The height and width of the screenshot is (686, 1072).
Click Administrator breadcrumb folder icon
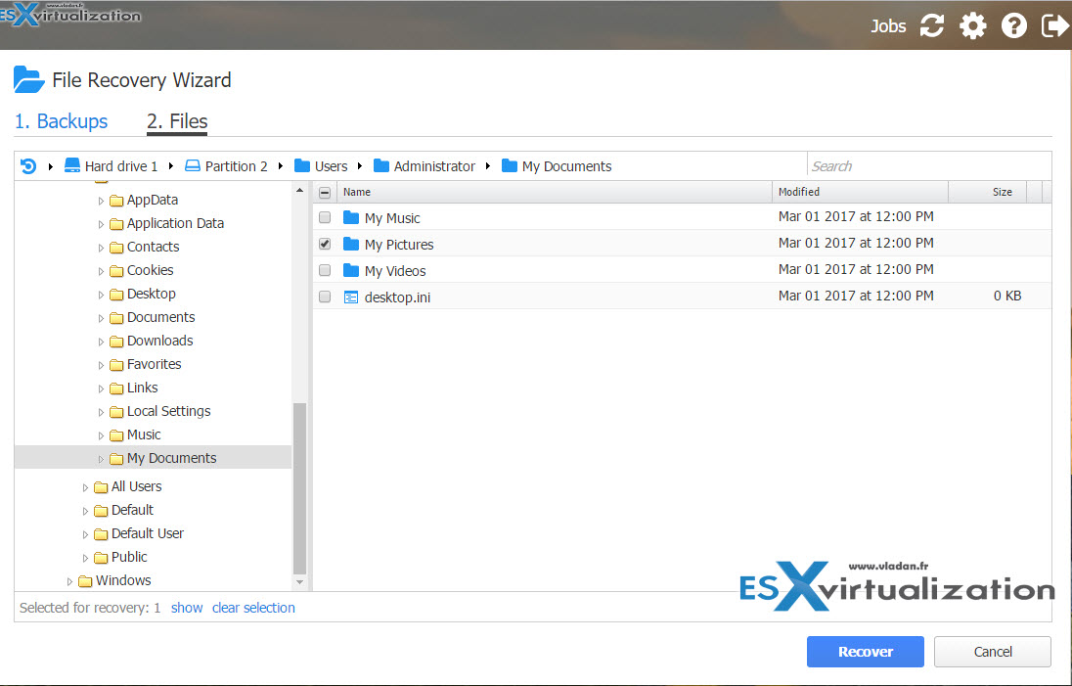point(381,165)
